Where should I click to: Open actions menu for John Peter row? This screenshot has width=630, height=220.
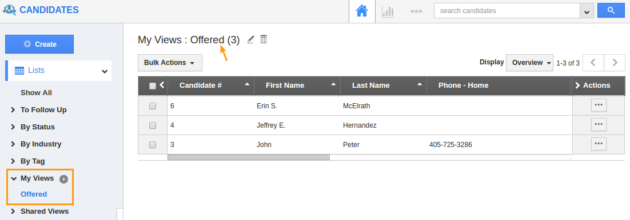pos(599,144)
